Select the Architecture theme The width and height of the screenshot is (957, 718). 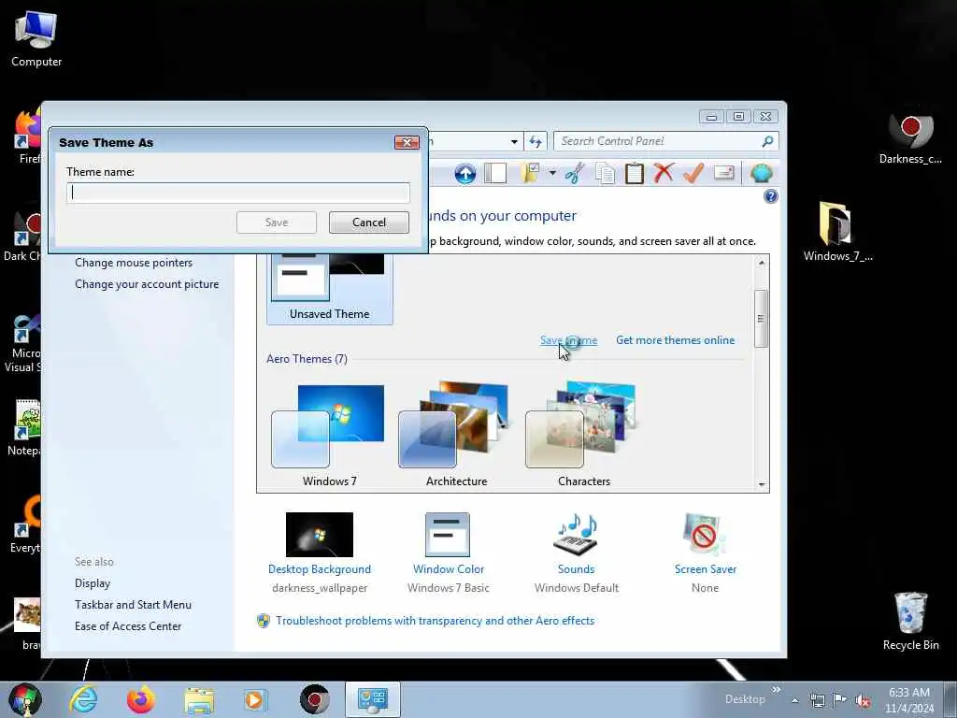456,435
